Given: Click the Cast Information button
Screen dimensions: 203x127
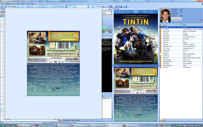Looking at the screenshot, I should (176, 19).
